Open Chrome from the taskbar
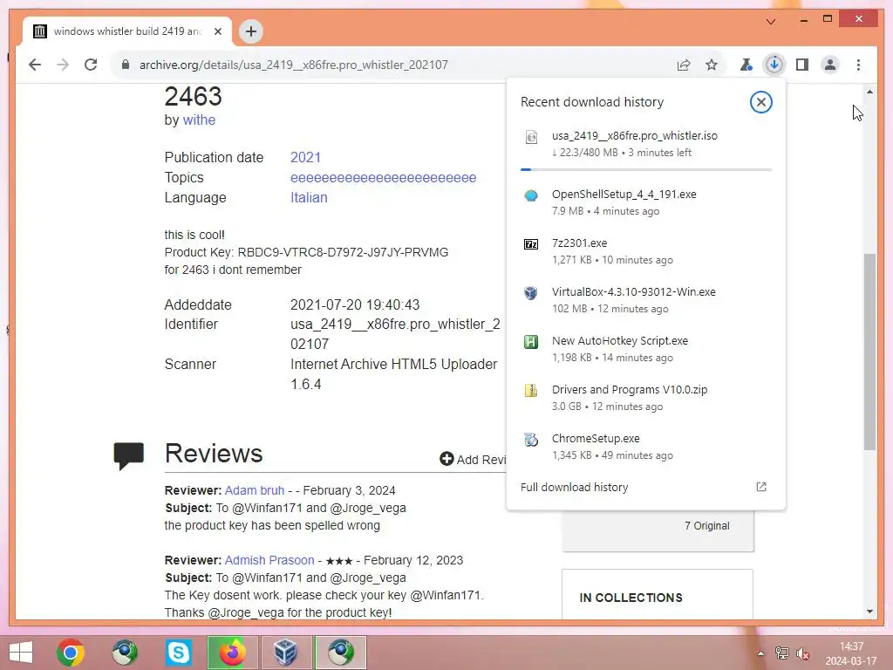 [71, 653]
